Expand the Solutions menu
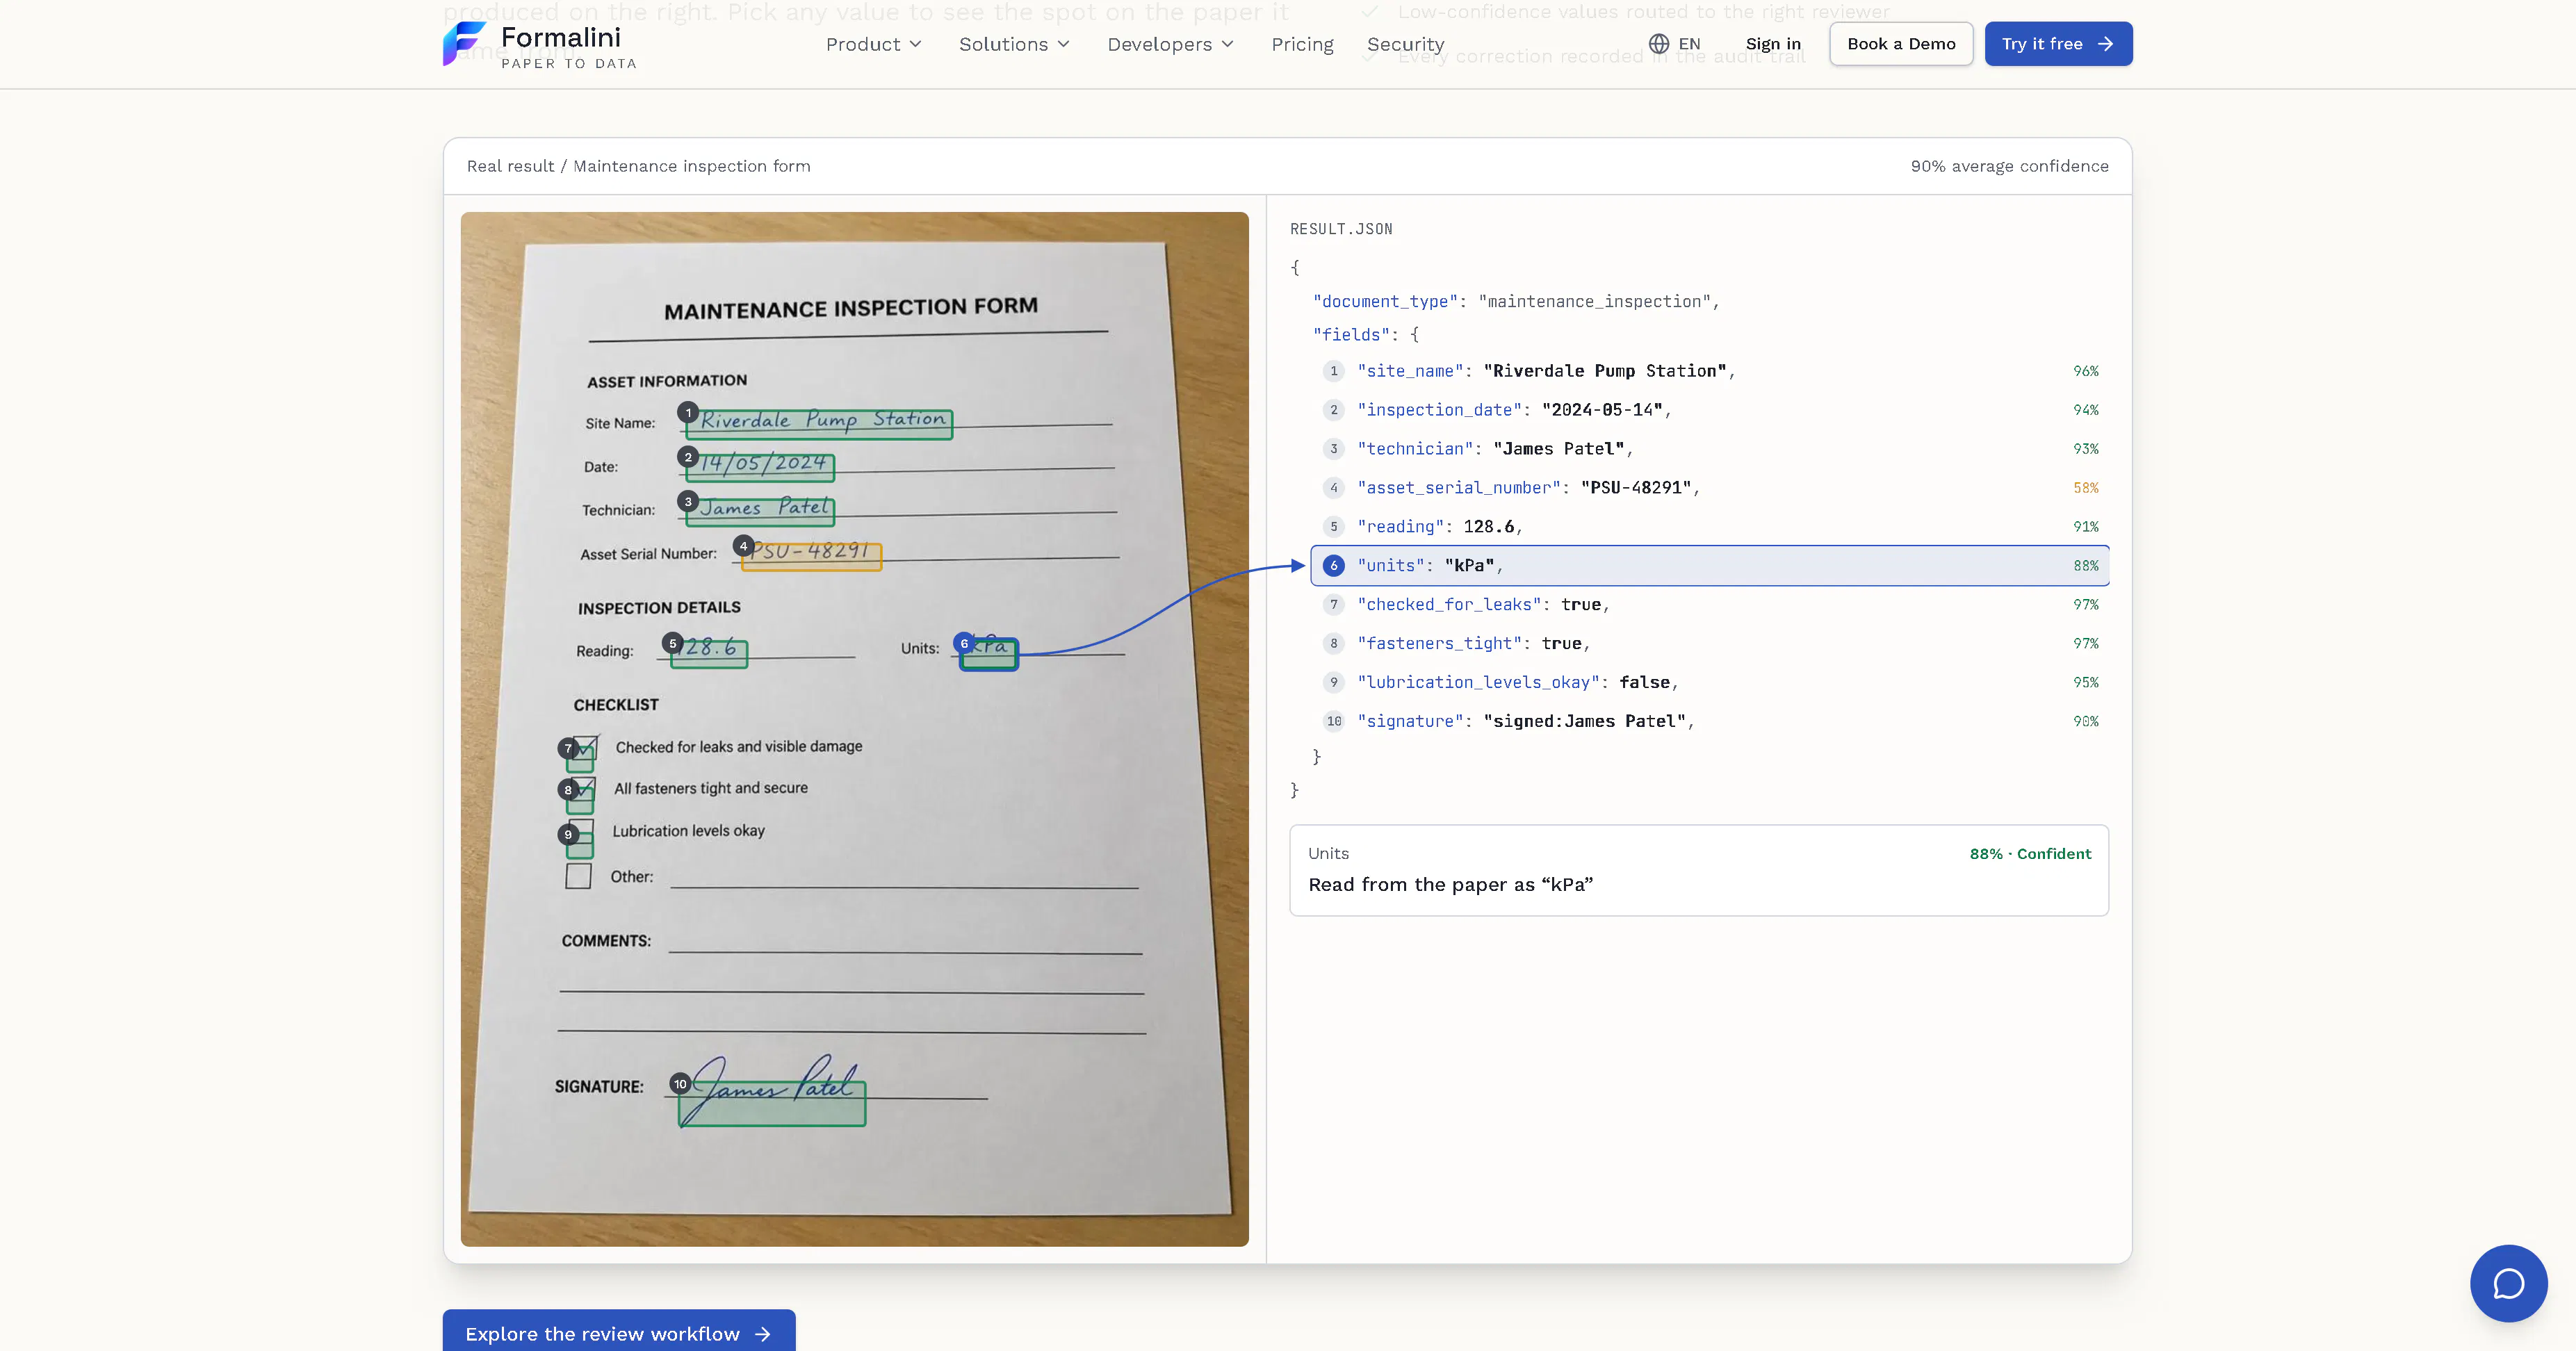The image size is (2576, 1351). pos(1014,44)
